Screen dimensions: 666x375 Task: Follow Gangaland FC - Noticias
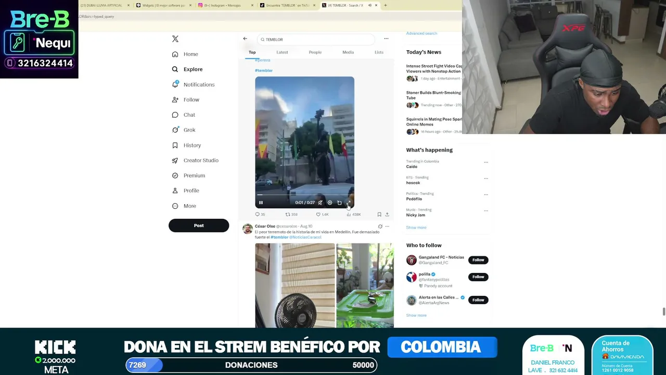point(478,260)
